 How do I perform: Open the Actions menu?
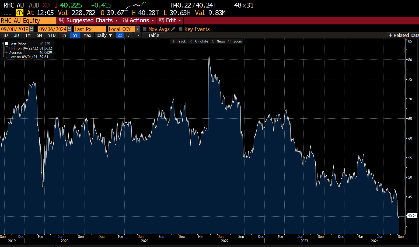[x=138, y=20]
